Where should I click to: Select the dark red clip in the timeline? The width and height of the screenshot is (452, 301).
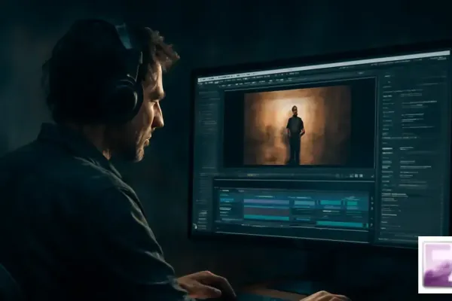[267, 211]
